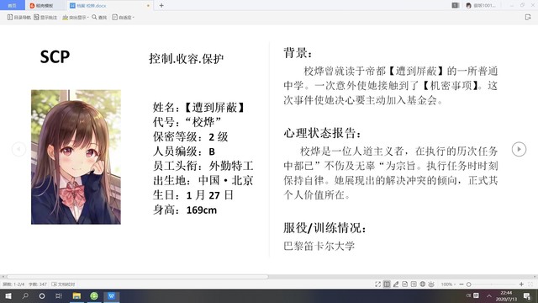Switch to web layout globe icon
Screen dimensions: 538x303
point(422,284)
